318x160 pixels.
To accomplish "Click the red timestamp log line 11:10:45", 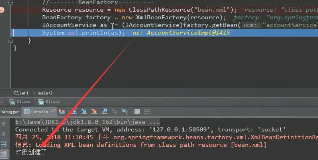I will pyautogui.click(x=166, y=137).
